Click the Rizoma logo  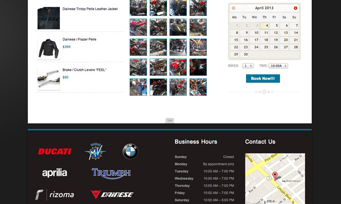pos(55,195)
